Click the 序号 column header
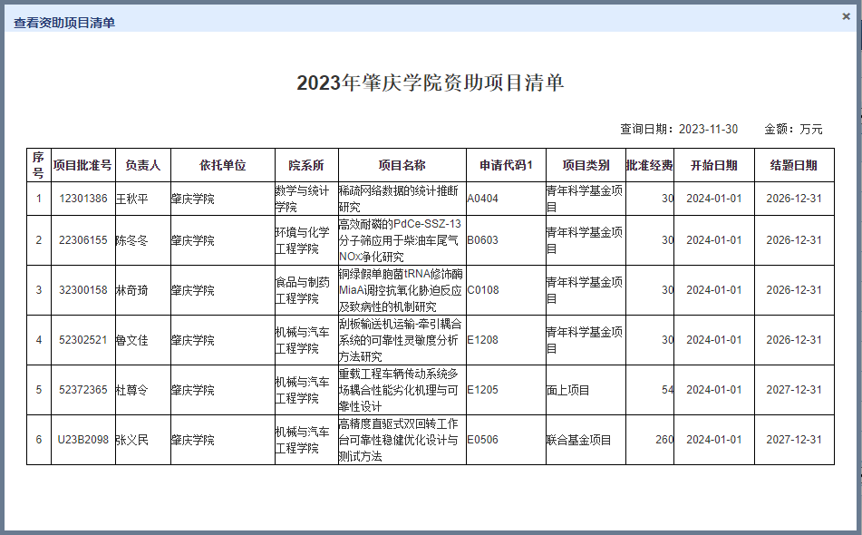Viewport: 862px width, 535px height. 38,165
